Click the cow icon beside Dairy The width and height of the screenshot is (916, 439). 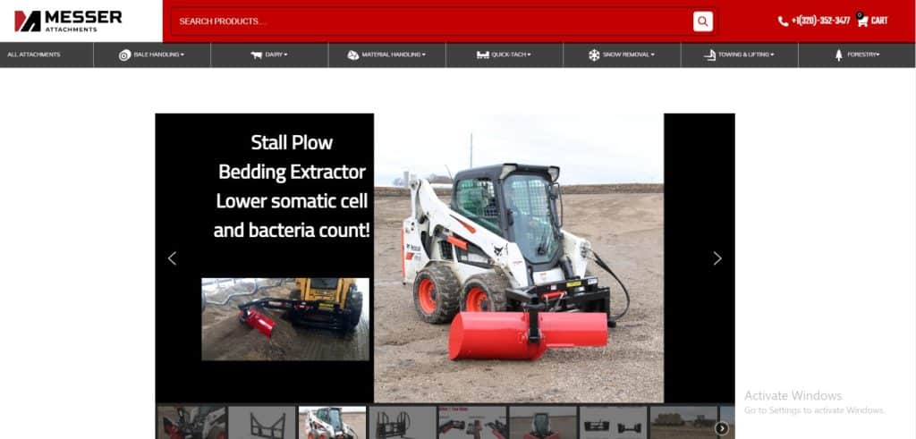pos(256,55)
